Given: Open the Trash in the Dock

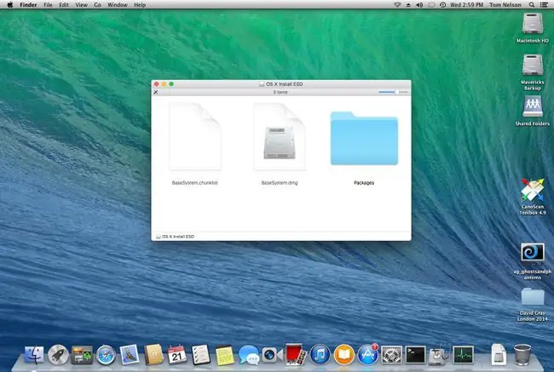Looking at the screenshot, I should [522, 354].
